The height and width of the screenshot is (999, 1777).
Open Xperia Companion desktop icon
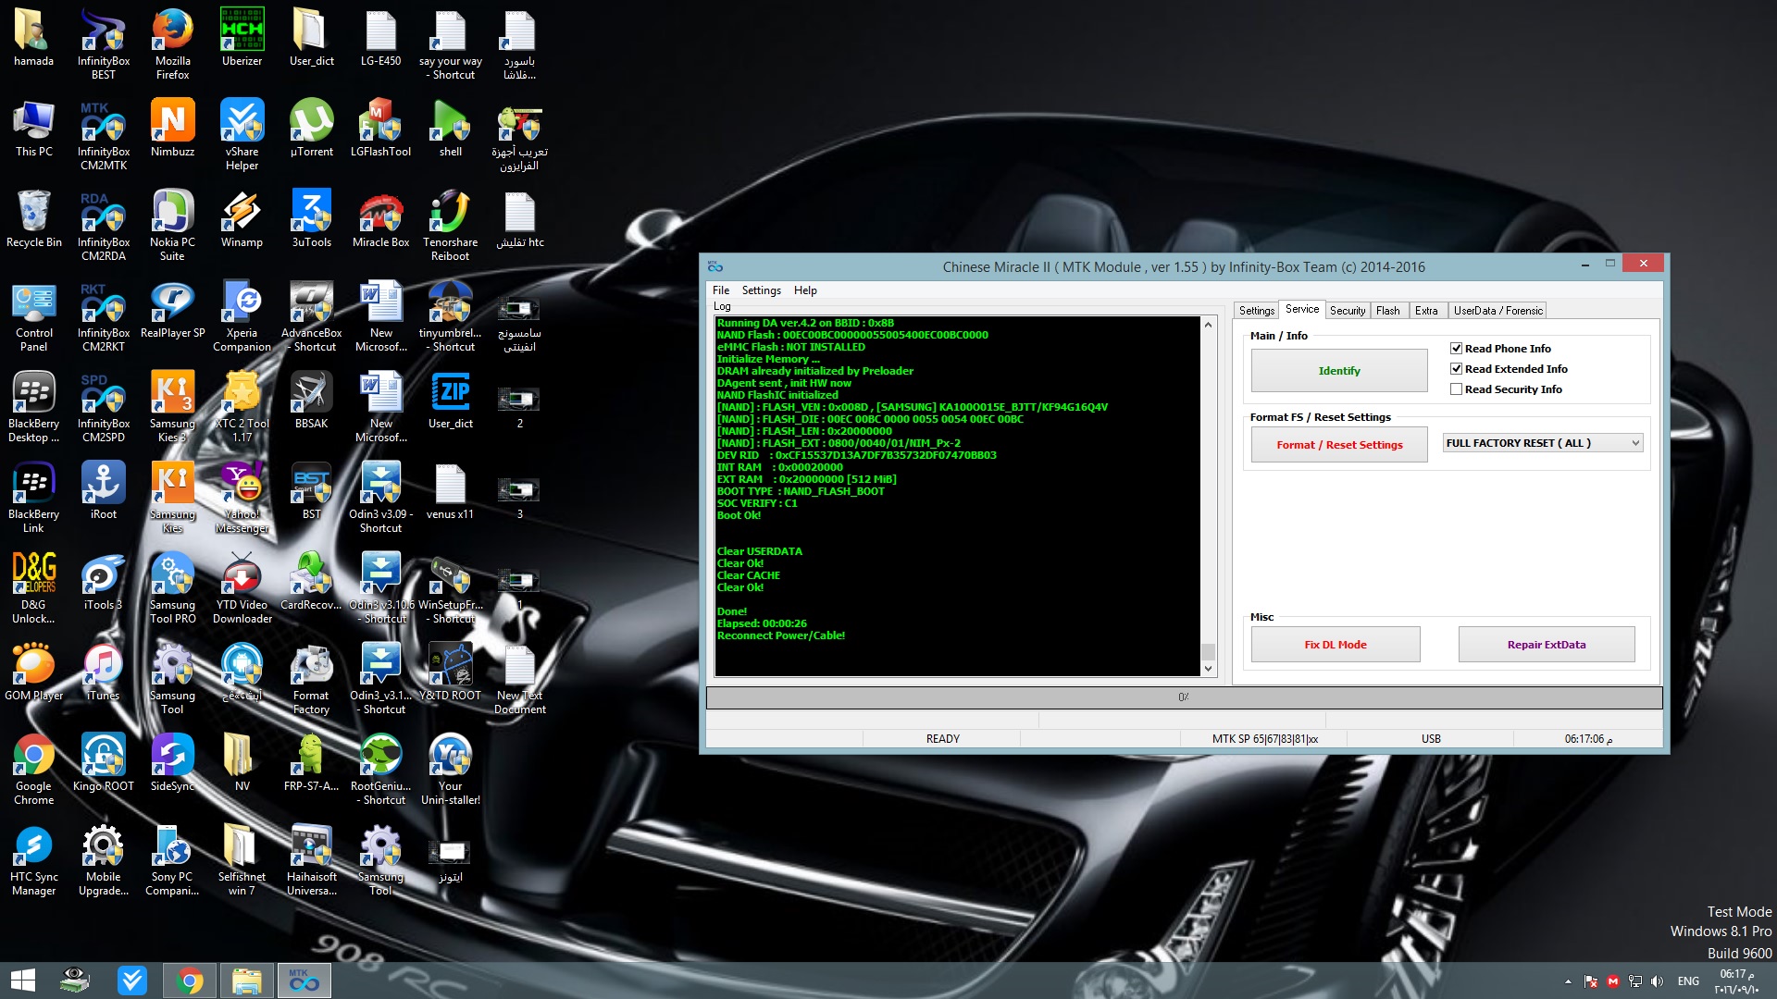coord(242,315)
